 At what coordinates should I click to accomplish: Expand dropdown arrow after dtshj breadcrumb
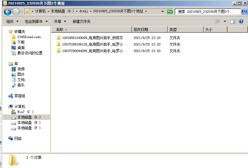[91, 11]
